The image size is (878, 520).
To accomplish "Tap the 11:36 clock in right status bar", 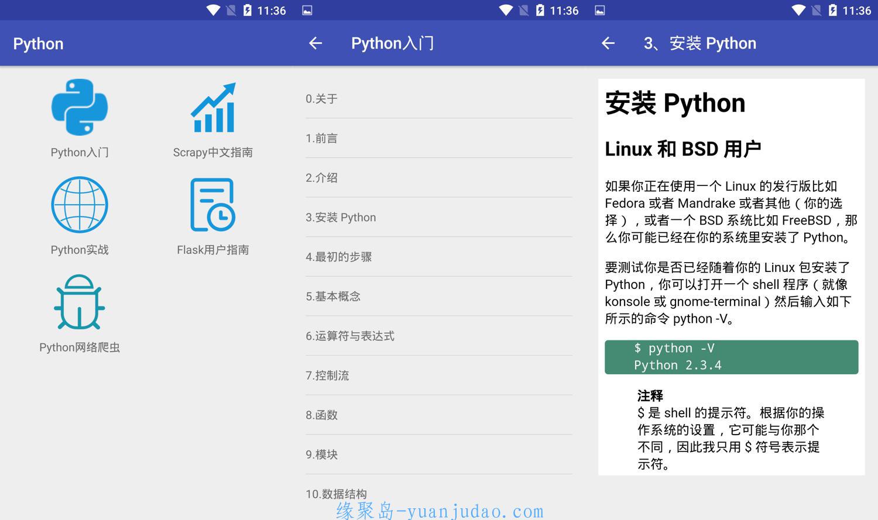I will coord(857,11).
